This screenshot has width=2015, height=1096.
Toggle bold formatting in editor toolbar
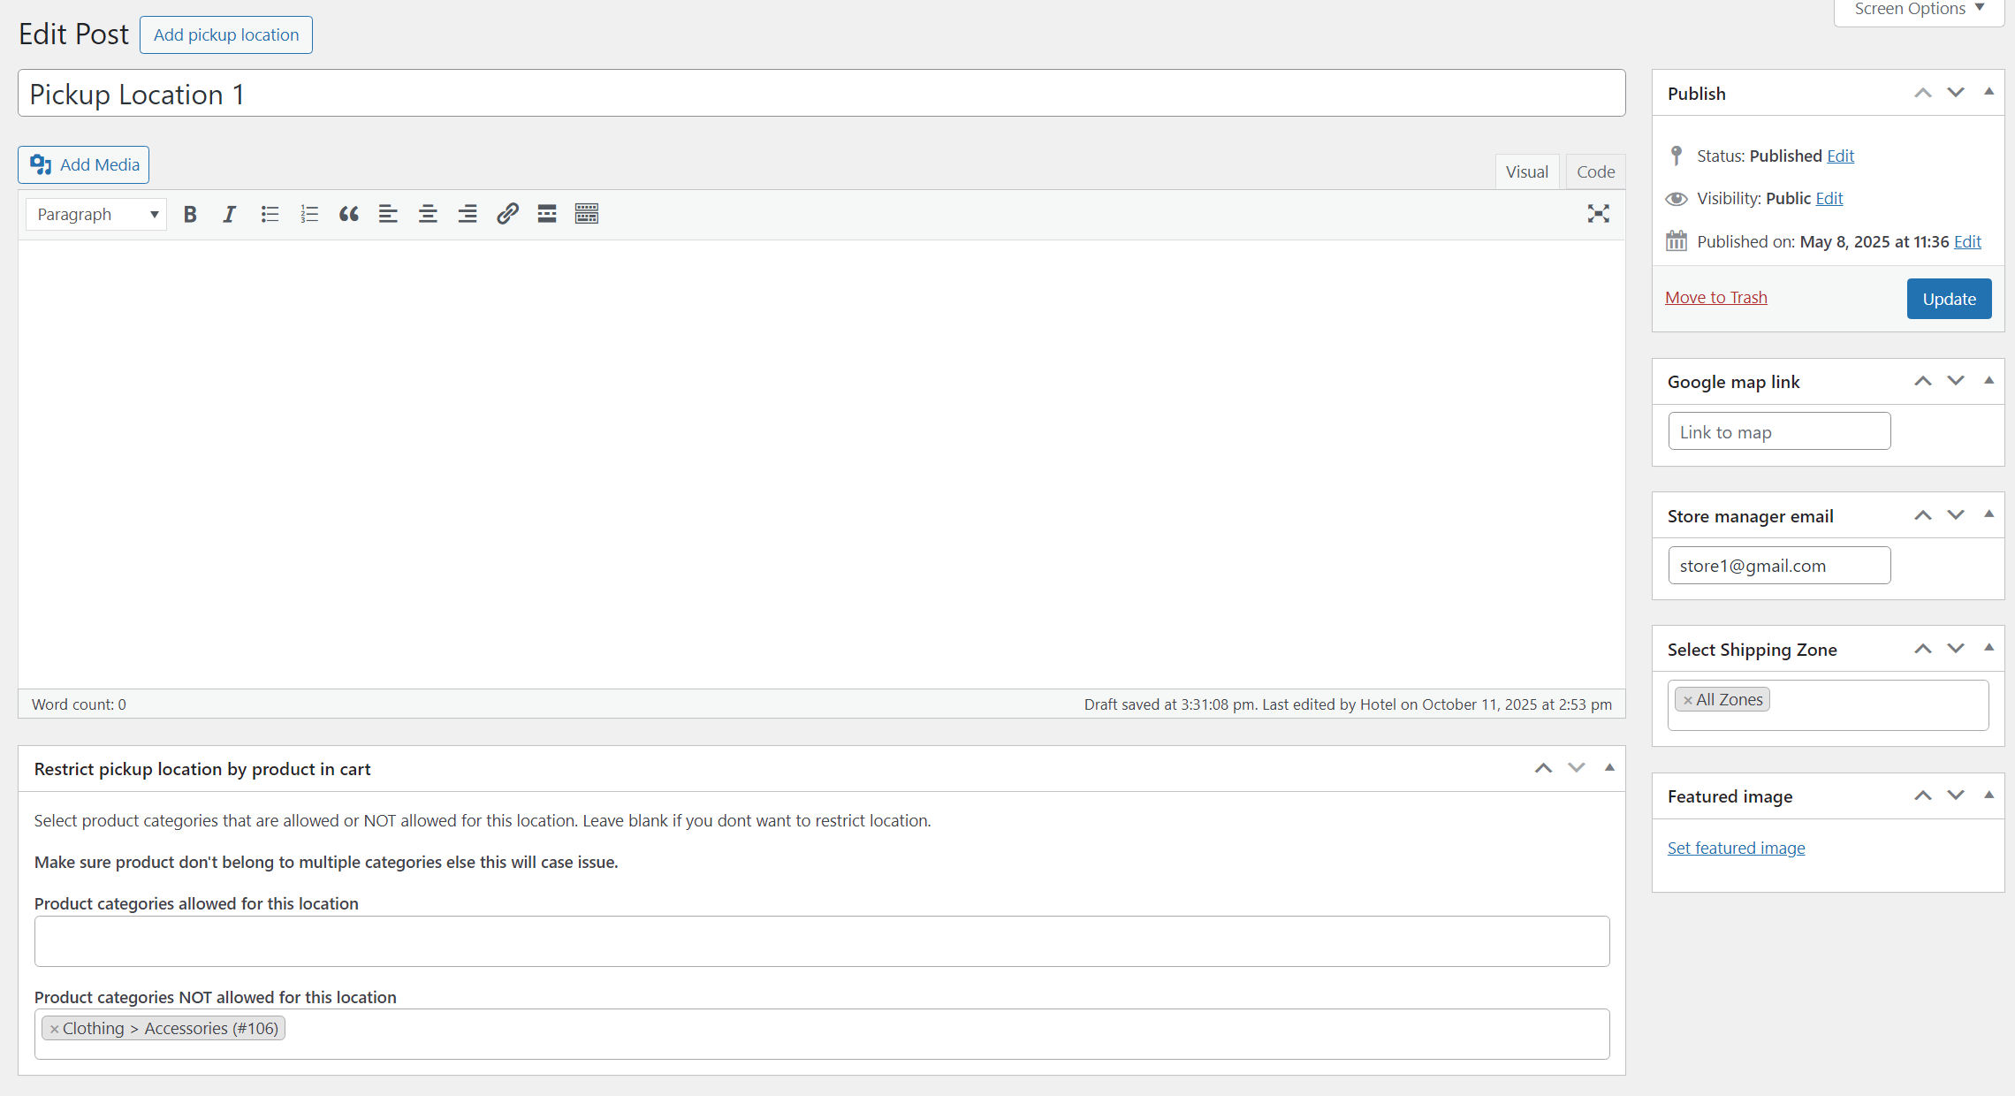pos(190,214)
